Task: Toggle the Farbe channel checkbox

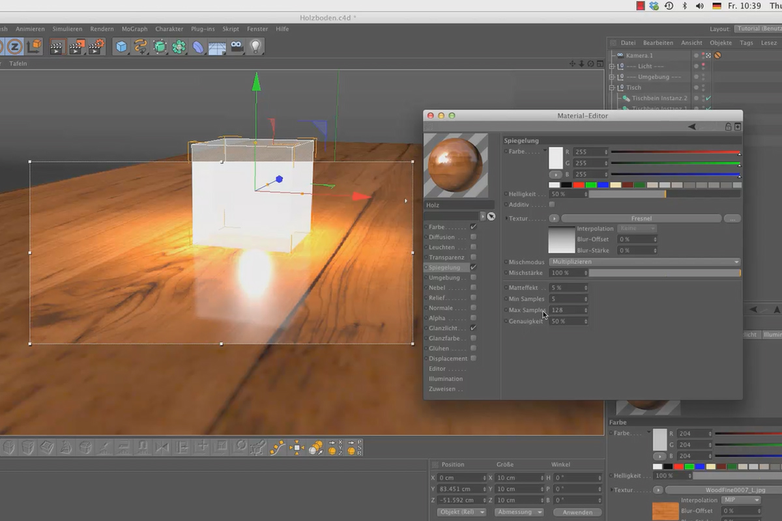Action: pos(473,227)
